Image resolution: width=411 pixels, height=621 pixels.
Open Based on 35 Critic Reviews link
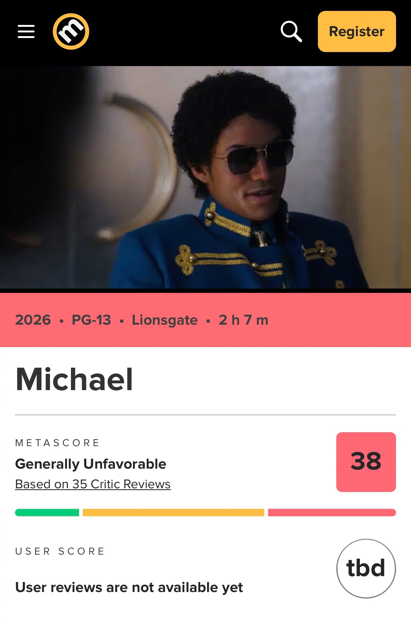[x=93, y=484]
